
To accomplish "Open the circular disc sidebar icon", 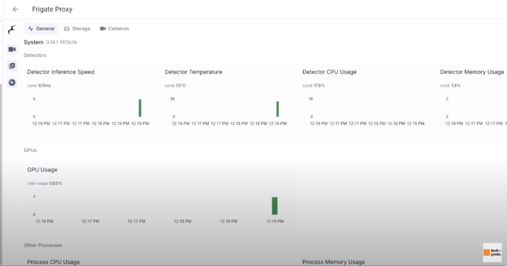I will [12, 83].
